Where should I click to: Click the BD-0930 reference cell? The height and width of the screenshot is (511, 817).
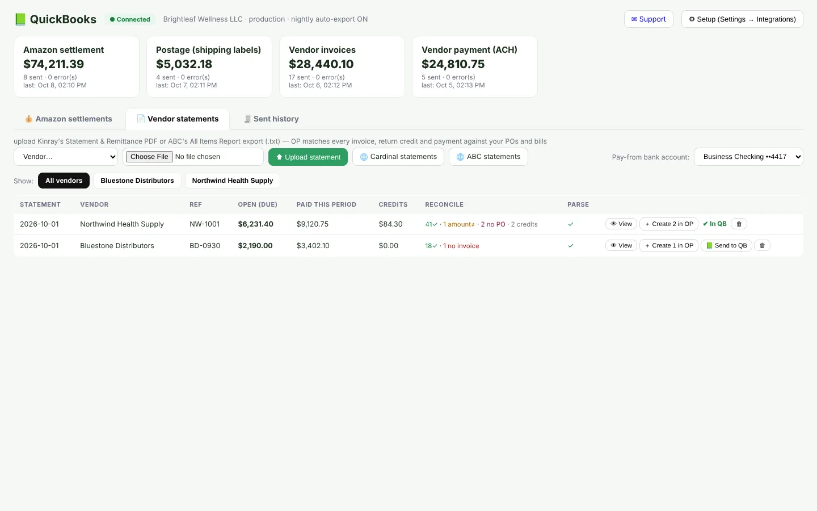[205, 246]
